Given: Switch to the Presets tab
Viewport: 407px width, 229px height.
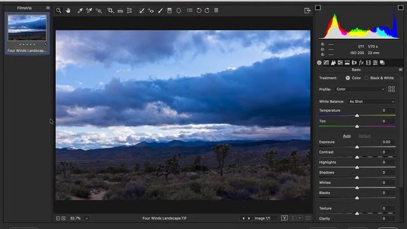Looking at the screenshot, I should (x=375, y=62).
